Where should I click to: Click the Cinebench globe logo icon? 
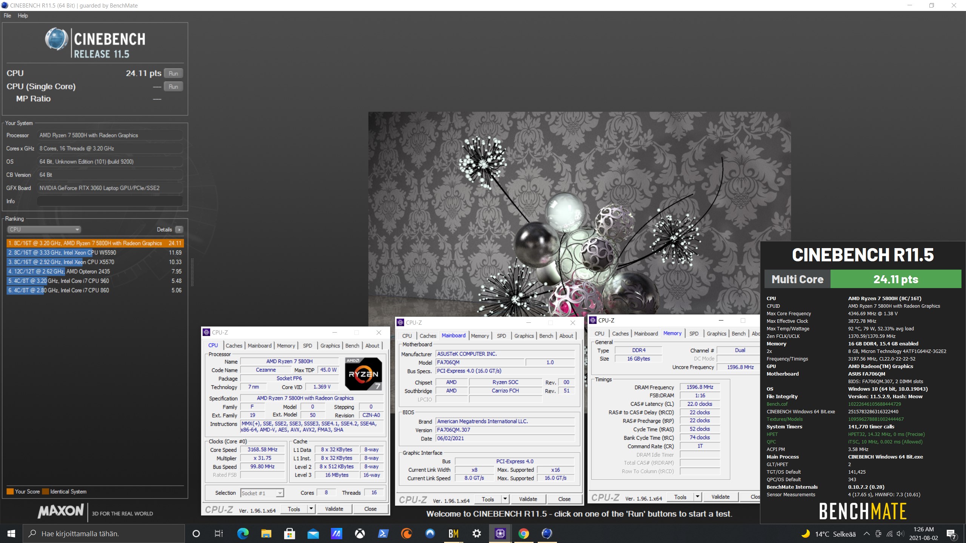coord(56,39)
